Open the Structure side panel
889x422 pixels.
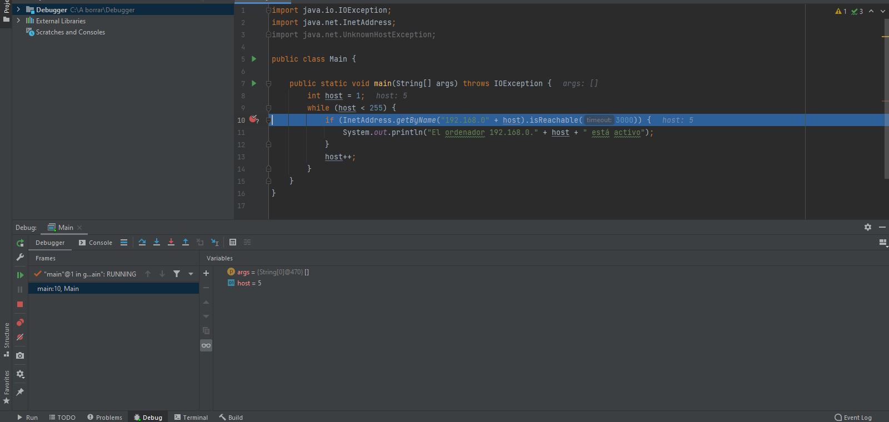pyautogui.click(x=6, y=339)
